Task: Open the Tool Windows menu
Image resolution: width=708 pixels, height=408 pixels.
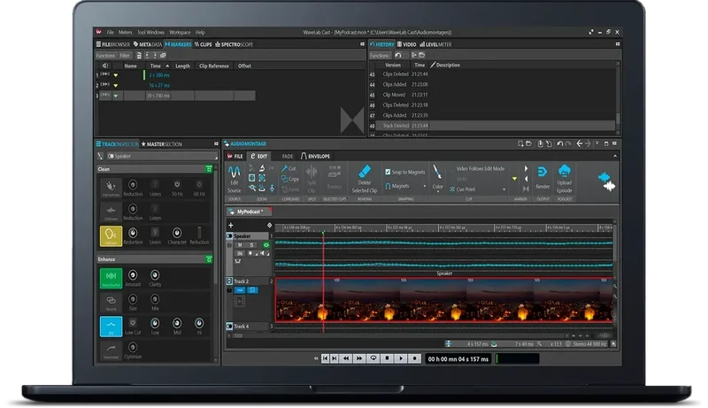Action: point(150,33)
